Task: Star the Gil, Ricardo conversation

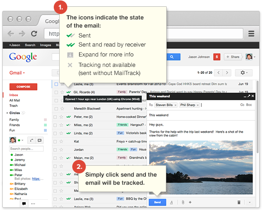Action: 62,92
